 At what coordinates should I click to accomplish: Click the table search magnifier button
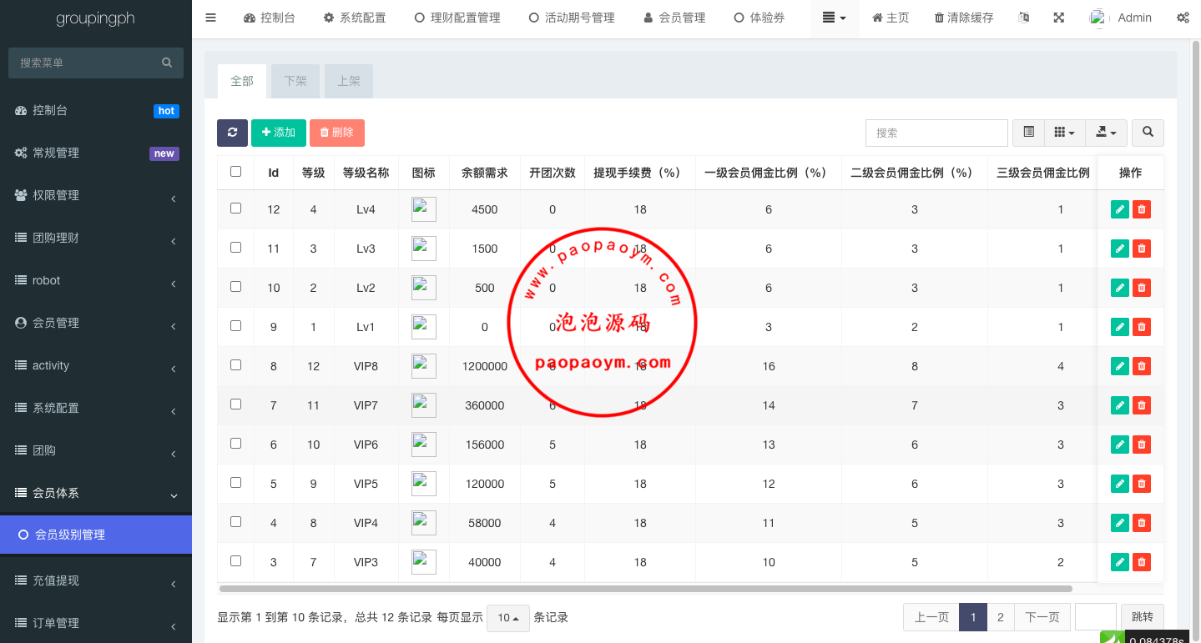[1148, 133]
